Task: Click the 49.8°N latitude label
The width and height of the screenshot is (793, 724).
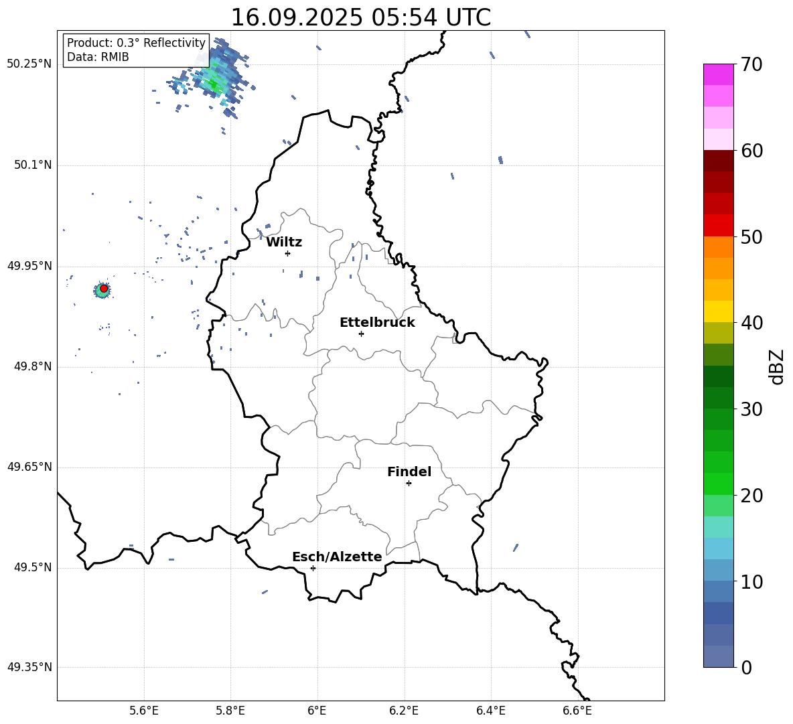Action: (x=33, y=366)
